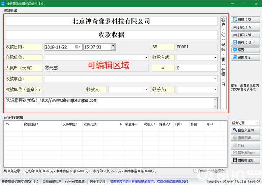Click the editable № label field
This screenshot has height=185, width=262.
(163, 47)
